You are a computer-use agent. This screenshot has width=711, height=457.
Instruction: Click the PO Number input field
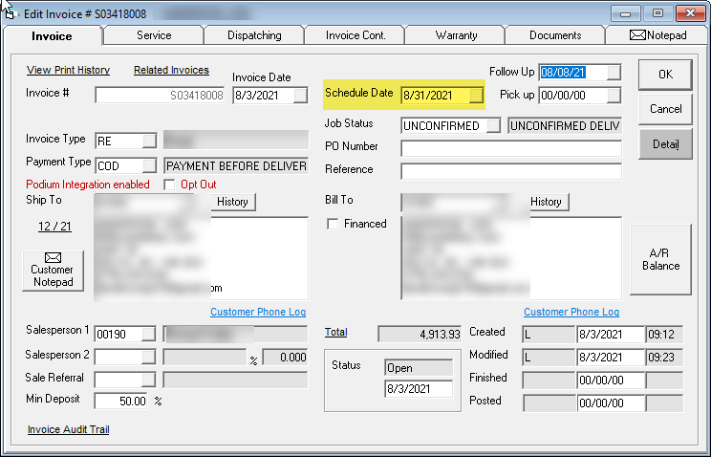coord(510,148)
